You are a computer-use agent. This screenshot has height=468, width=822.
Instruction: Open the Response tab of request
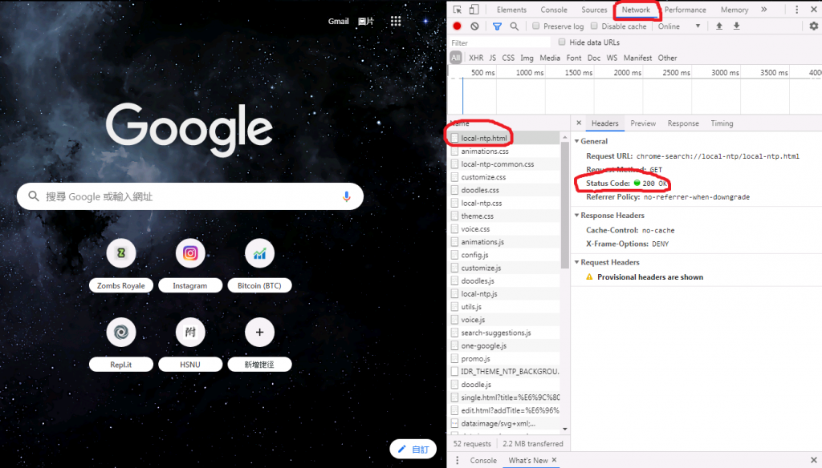(683, 123)
